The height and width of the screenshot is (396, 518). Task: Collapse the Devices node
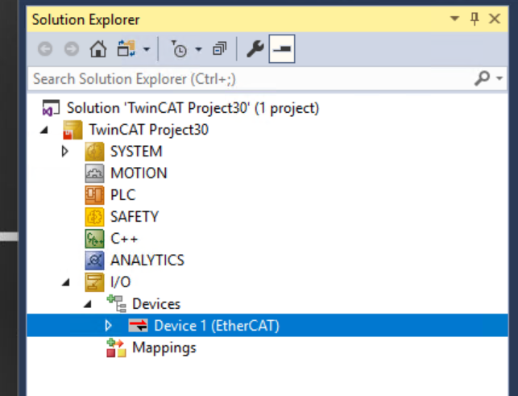pos(88,304)
